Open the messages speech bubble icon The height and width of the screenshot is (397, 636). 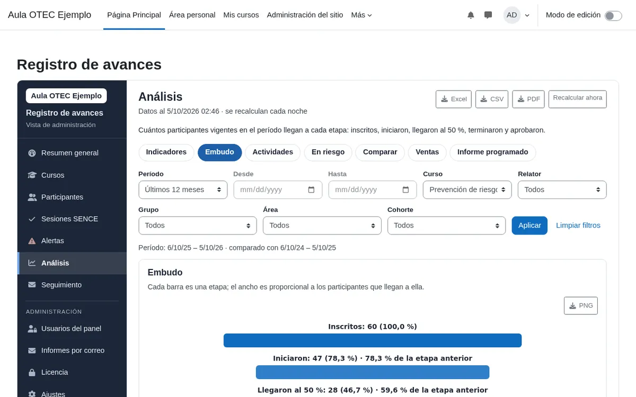[x=488, y=15]
